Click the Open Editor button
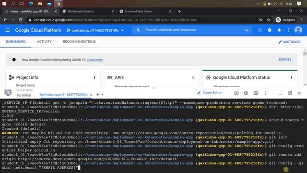 tap(210, 93)
